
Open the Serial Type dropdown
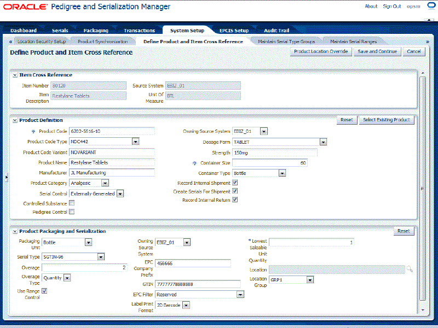click(101, 257)
